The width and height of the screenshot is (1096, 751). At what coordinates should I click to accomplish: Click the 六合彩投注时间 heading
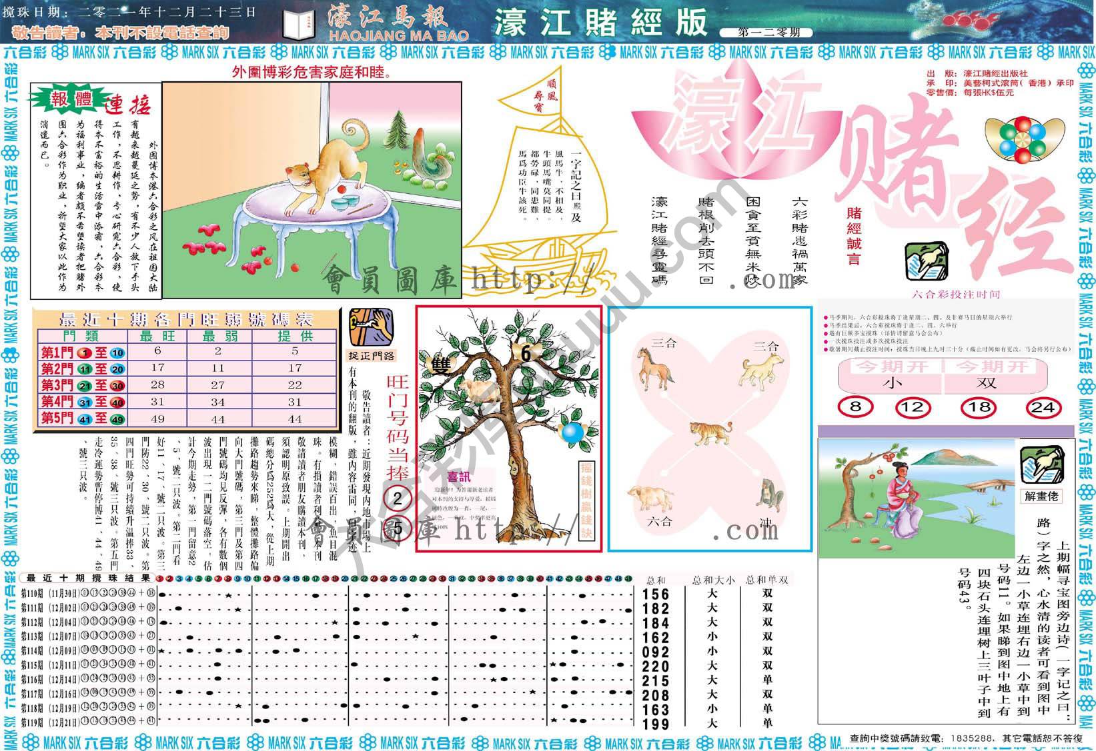click(x=956, y=295)
